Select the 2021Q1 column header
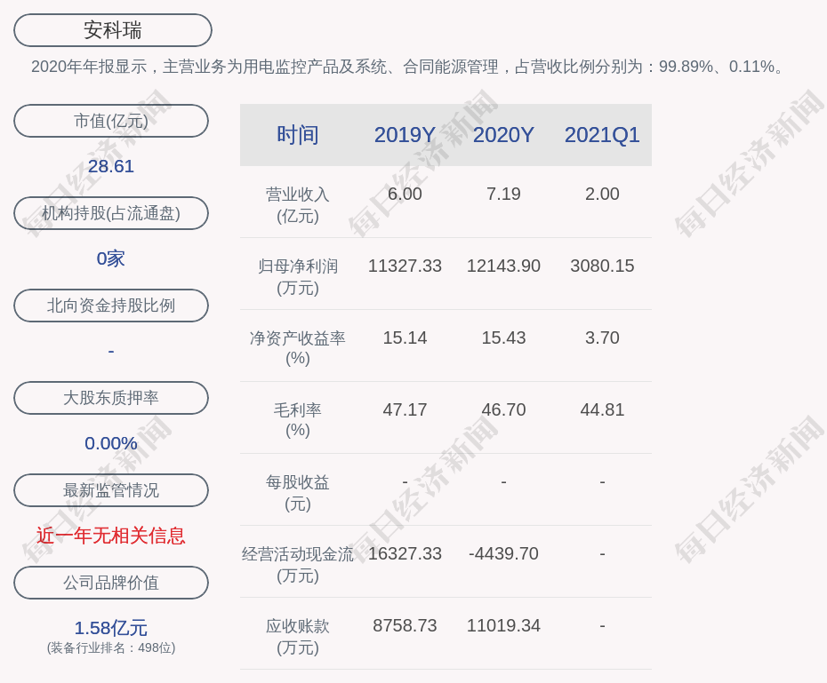Viewport: 827px width, 683px height. click(x=602, y=135)
